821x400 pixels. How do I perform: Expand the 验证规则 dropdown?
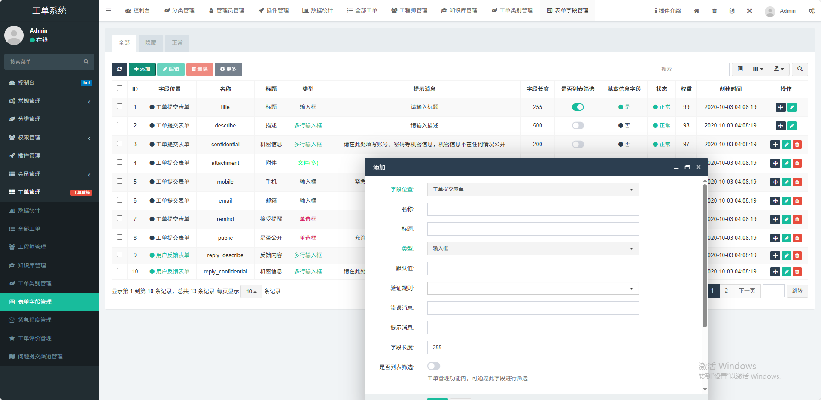(532, 288)
